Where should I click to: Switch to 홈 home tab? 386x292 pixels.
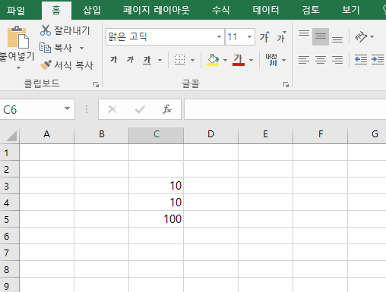click(56, 11)
